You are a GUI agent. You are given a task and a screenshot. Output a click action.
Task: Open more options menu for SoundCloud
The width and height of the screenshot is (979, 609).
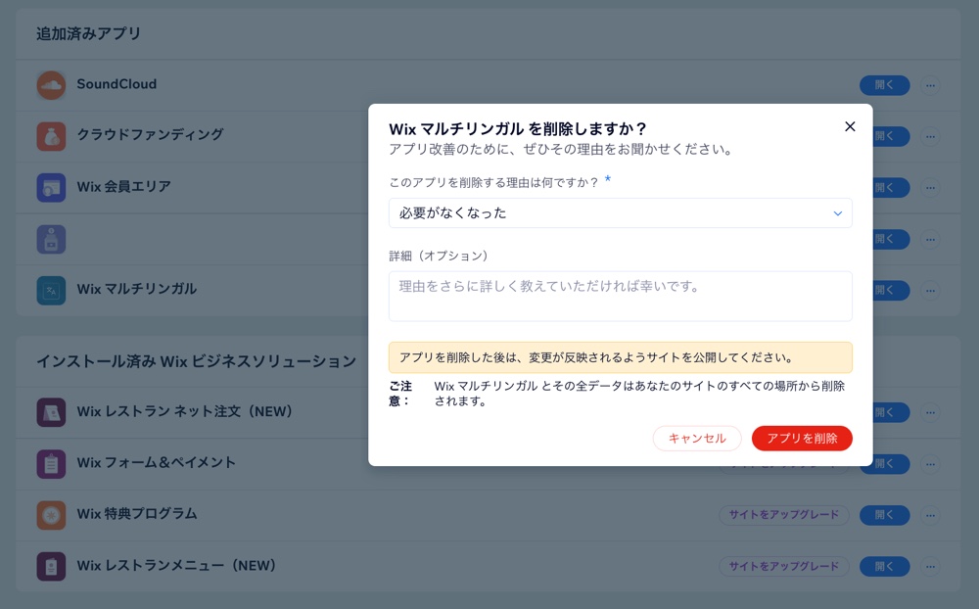(x=930, y=85)
